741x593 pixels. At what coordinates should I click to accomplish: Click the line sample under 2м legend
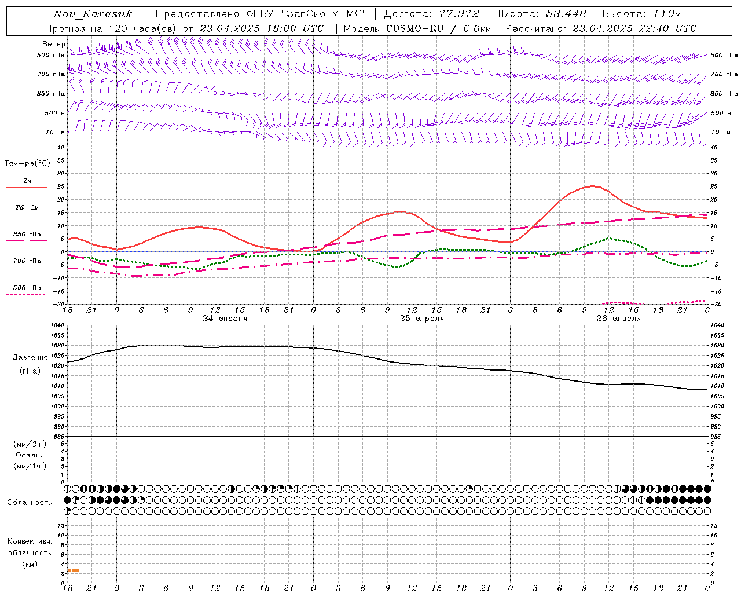27,188
